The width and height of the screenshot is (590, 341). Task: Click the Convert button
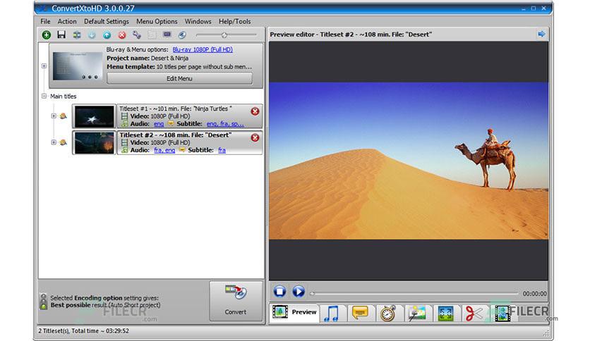[236, 301]
